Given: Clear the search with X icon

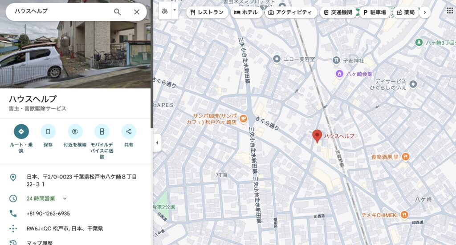Looking at the screenshot, I should (136, 12).
